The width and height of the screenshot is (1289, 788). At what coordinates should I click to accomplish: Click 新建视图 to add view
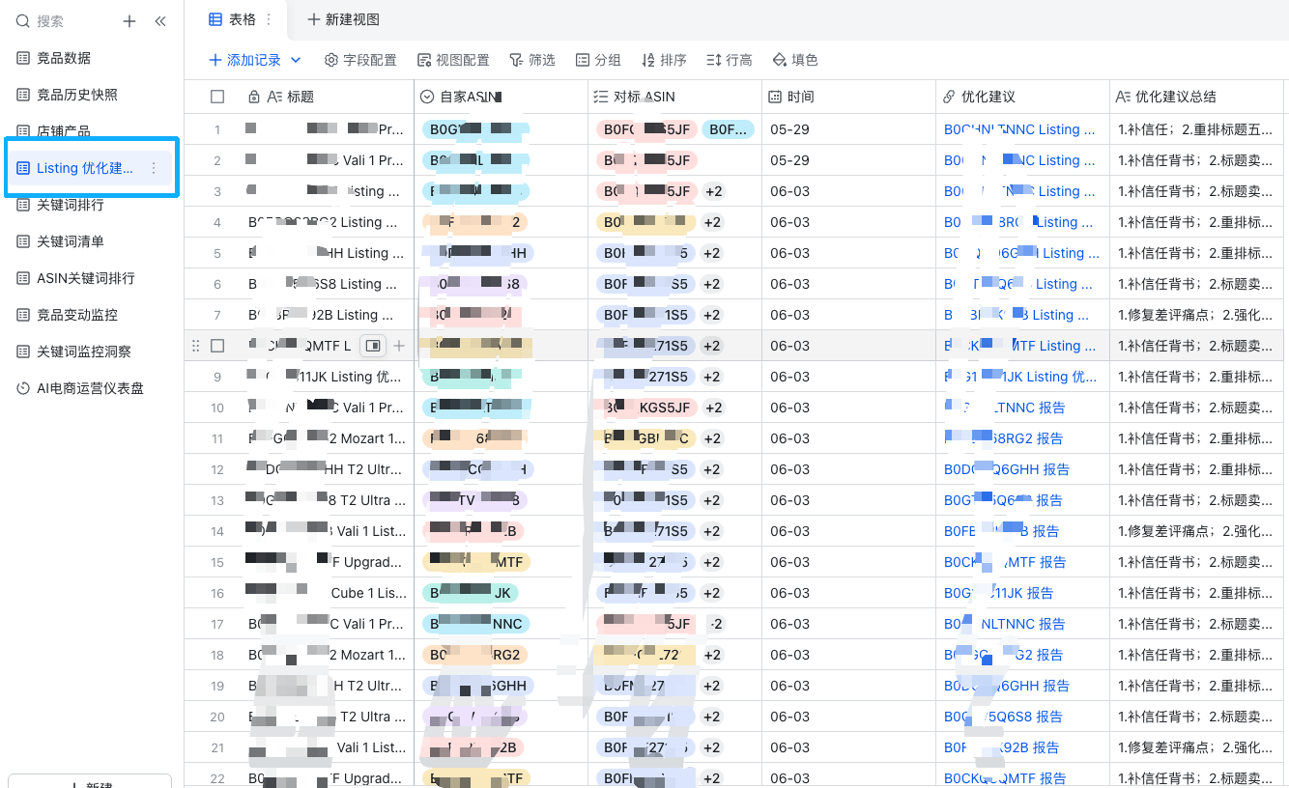(343, 19)
